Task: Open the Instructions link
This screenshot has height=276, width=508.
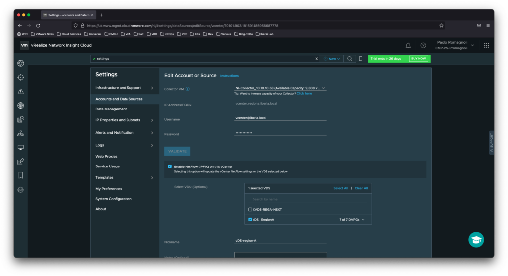Action: click(229, 76)
